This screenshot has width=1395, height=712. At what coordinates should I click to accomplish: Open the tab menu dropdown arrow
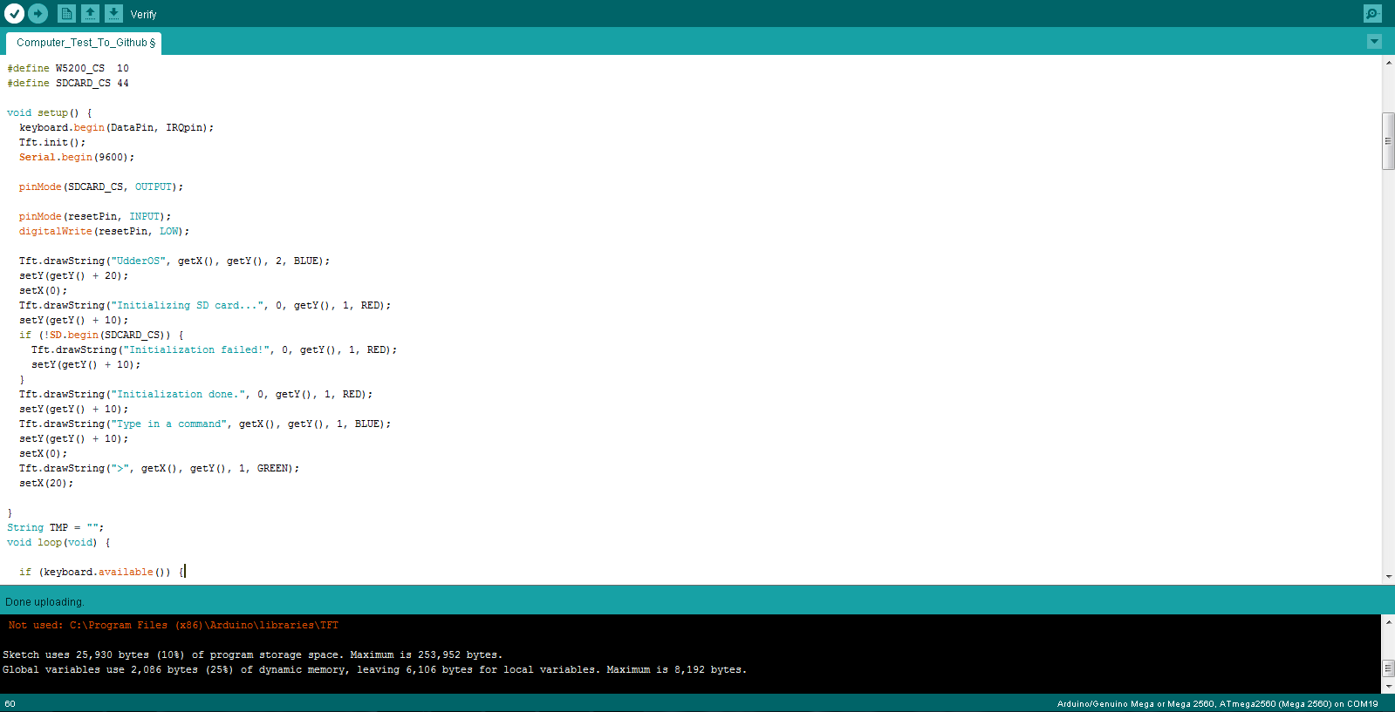pyautogui.click(x=1374, y=42)
